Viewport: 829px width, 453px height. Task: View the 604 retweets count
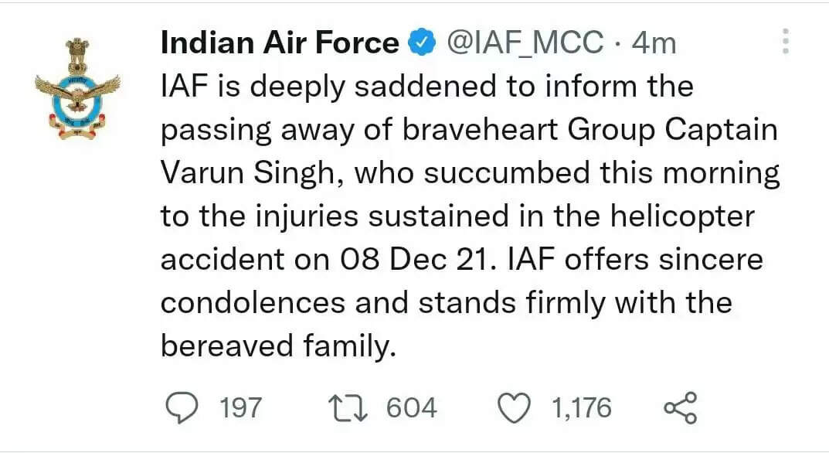411,408
